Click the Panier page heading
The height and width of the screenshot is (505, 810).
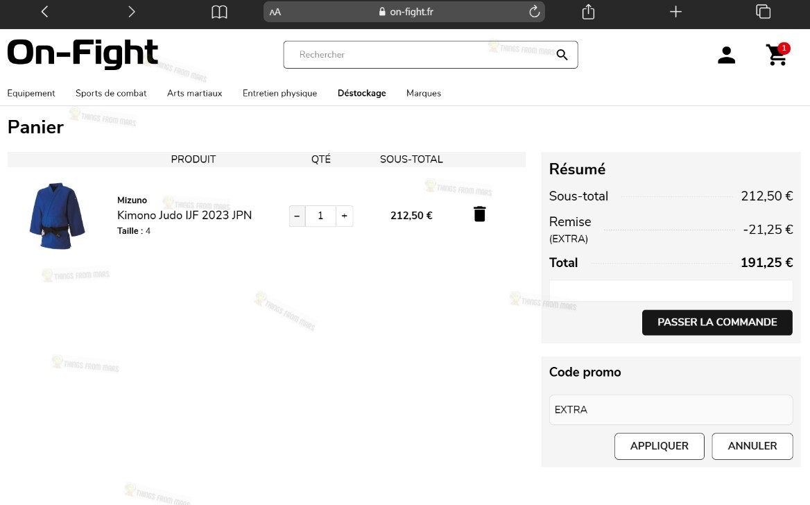[35, 127]
